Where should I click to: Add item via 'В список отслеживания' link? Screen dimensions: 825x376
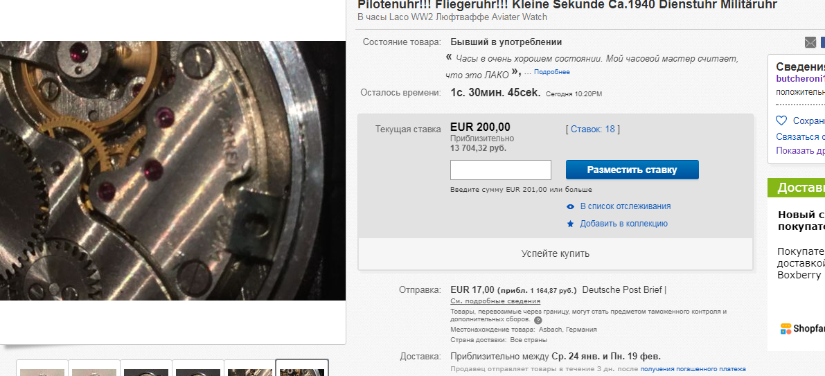click(625, 206)
